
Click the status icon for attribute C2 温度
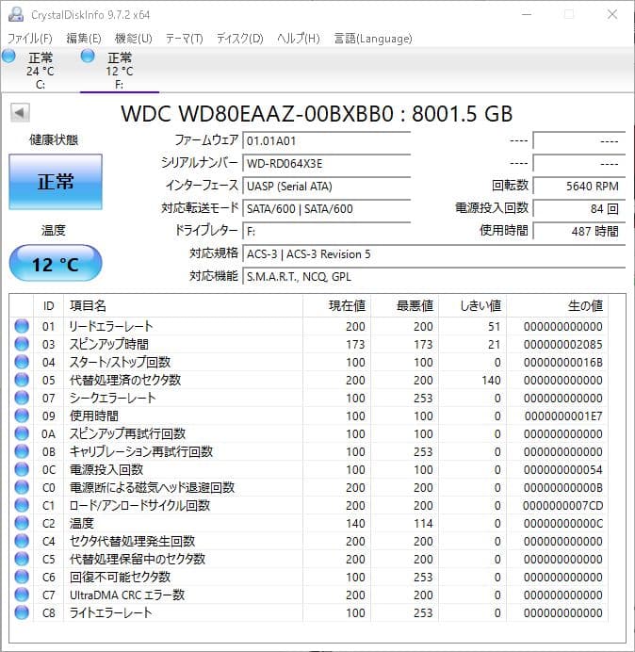pyautogui.click(x=22, y=523)
